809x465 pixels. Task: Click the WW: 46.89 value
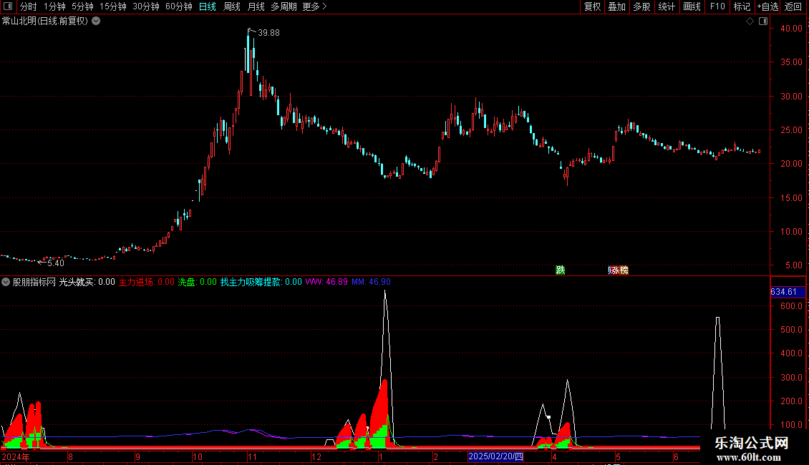[326, 282]
